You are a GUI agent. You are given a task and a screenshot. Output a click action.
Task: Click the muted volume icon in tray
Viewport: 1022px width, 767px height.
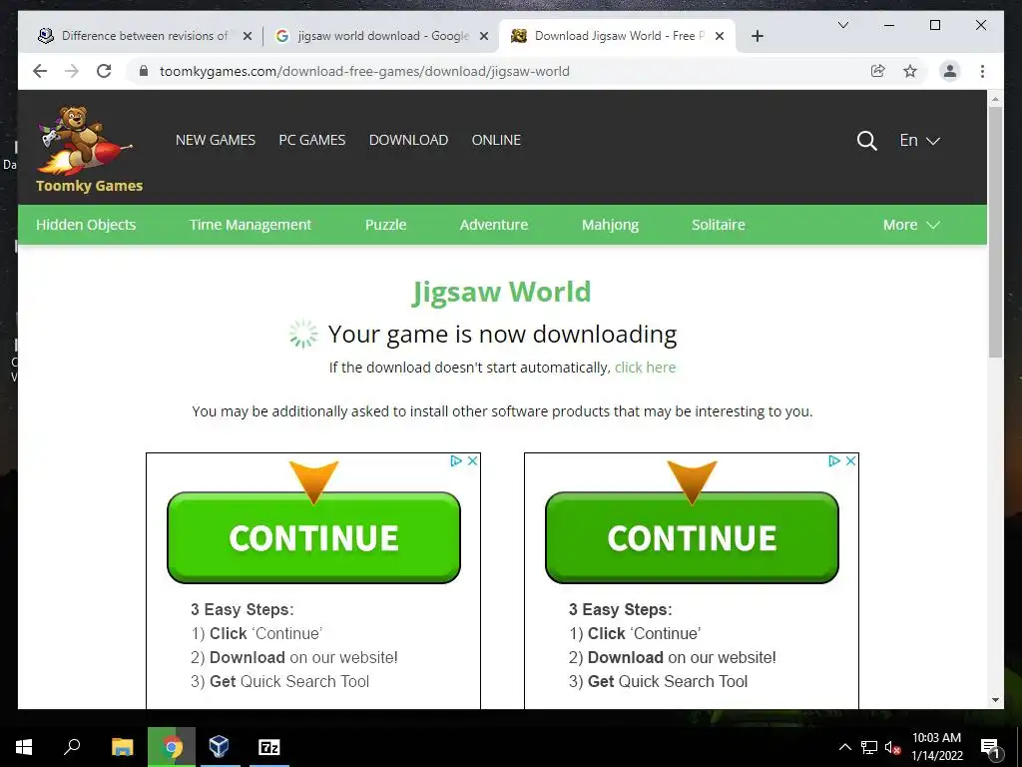point(892,747)
